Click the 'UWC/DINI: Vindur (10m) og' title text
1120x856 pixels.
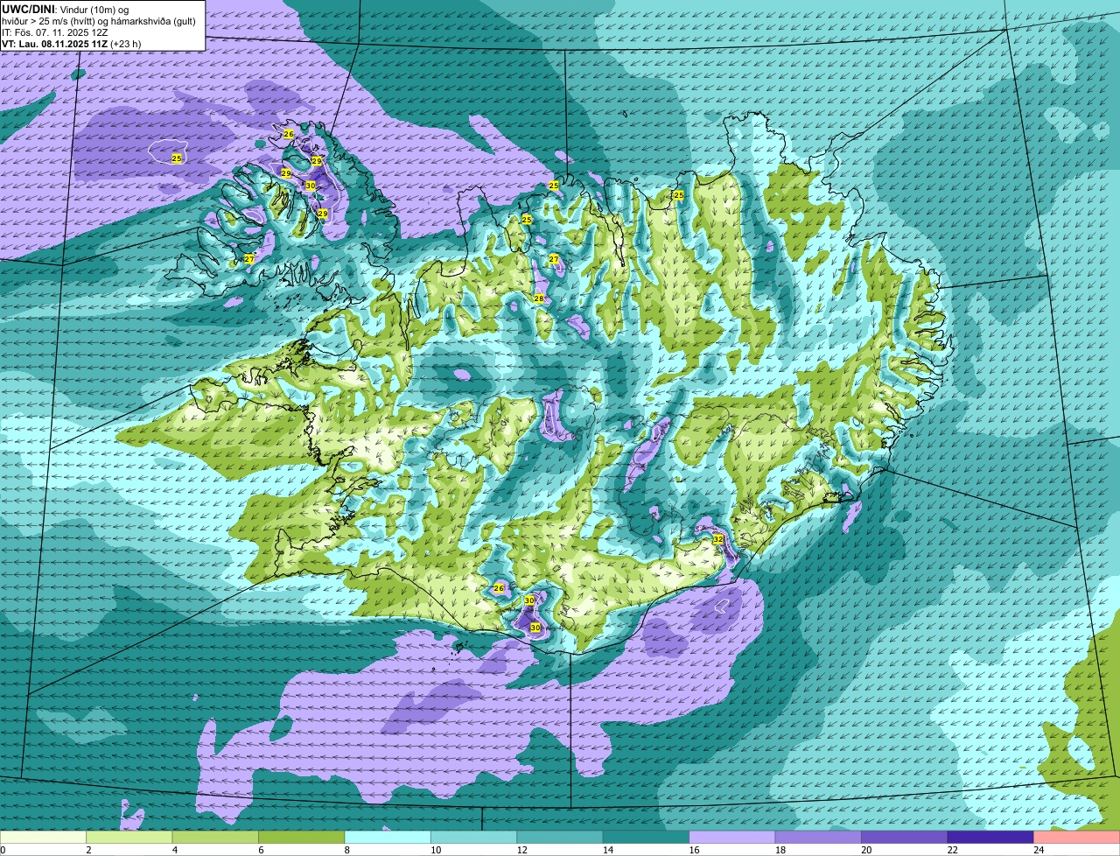tap(66, 9)
